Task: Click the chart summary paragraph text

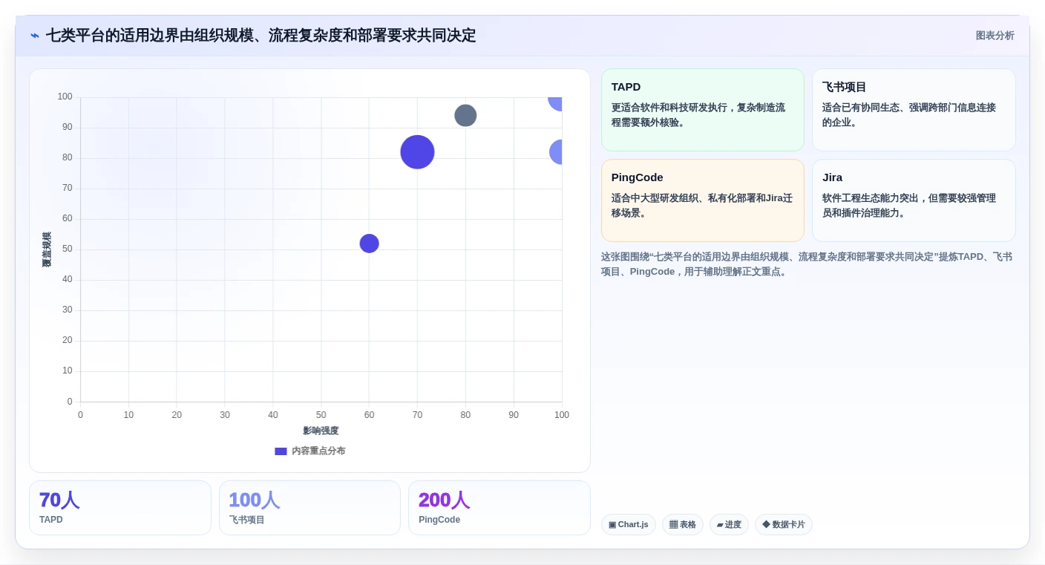Action: pyautogui.click(x=807, y=264)
